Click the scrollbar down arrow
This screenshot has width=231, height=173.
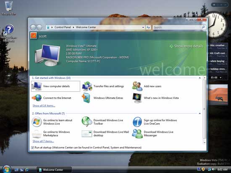tap(205, 142)
